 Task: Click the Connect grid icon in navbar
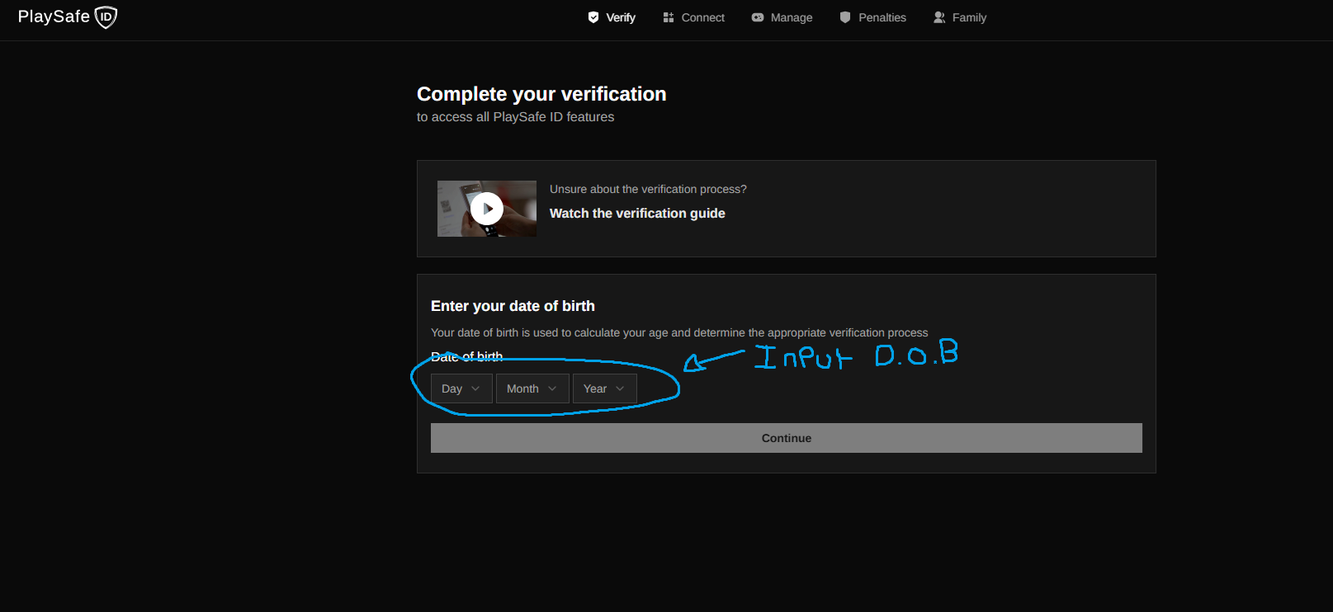pos(669,17)
